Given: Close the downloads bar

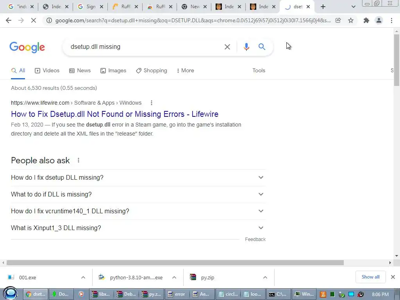Looking at the screenshot, I should pos(393,277).
